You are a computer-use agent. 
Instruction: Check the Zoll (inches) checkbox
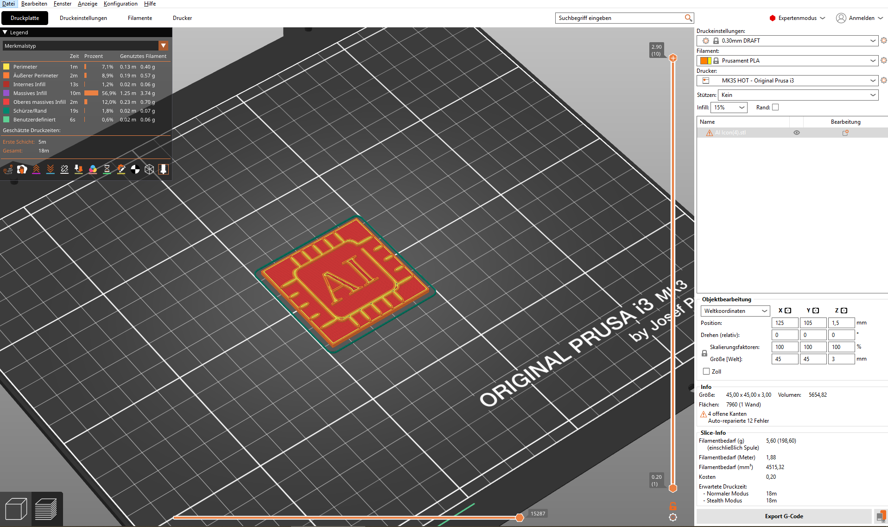(706, 372)
